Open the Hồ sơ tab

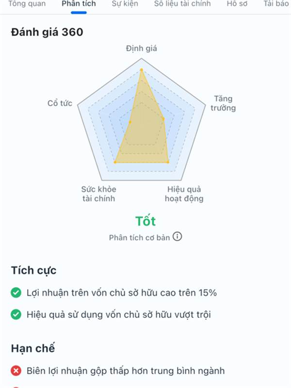point(237,4)
